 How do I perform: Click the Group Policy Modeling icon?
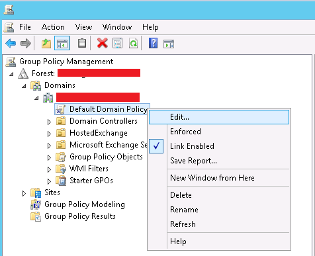pos(36,204)
